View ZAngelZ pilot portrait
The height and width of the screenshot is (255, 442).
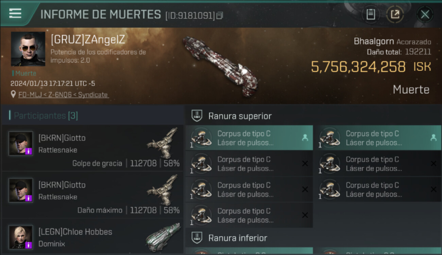pyautogui.click(x=28, y=49)
